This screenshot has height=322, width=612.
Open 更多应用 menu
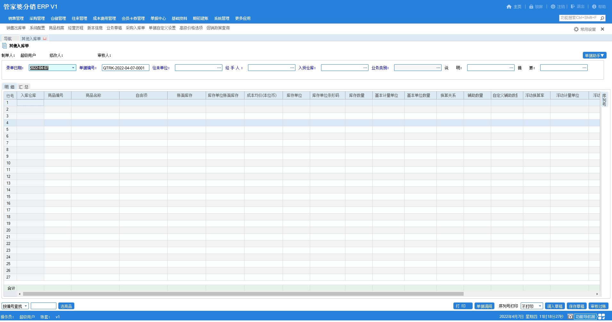[243, 19]
